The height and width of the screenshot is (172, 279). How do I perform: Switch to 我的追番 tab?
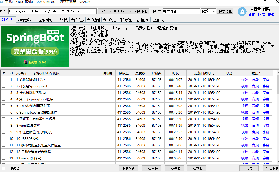(x=94, y=20)
